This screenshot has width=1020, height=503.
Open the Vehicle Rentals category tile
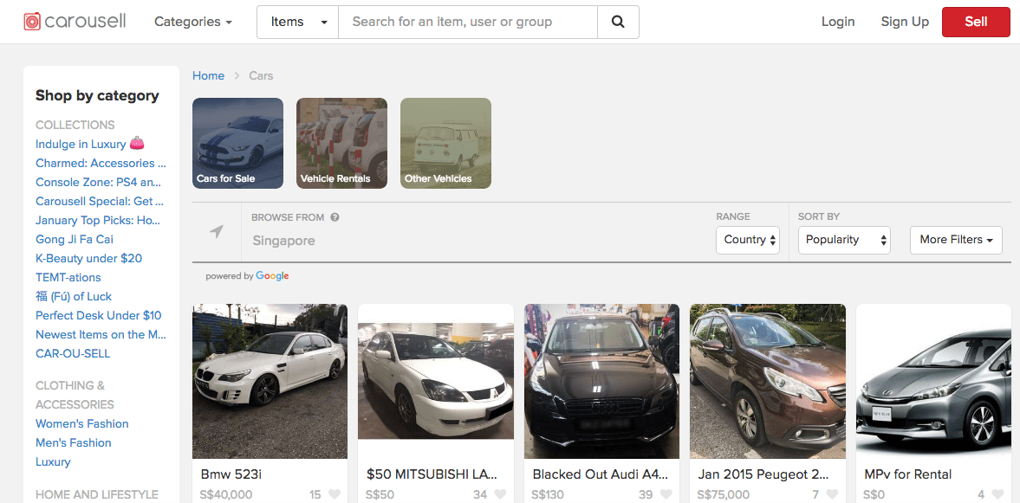pos(342,143)
